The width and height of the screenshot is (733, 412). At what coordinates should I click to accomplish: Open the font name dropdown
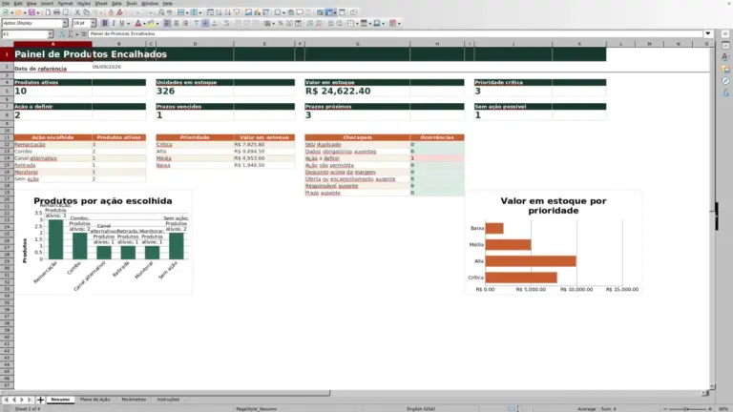click(65, 23)
